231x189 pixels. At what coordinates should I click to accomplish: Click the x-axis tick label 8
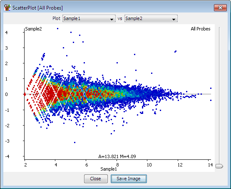coord(117,165)
